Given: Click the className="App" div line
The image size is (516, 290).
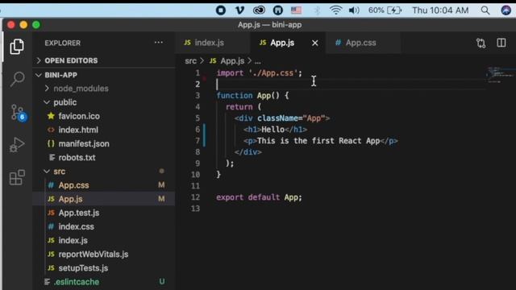Looking at the screenshot, I should pos(282,118).
